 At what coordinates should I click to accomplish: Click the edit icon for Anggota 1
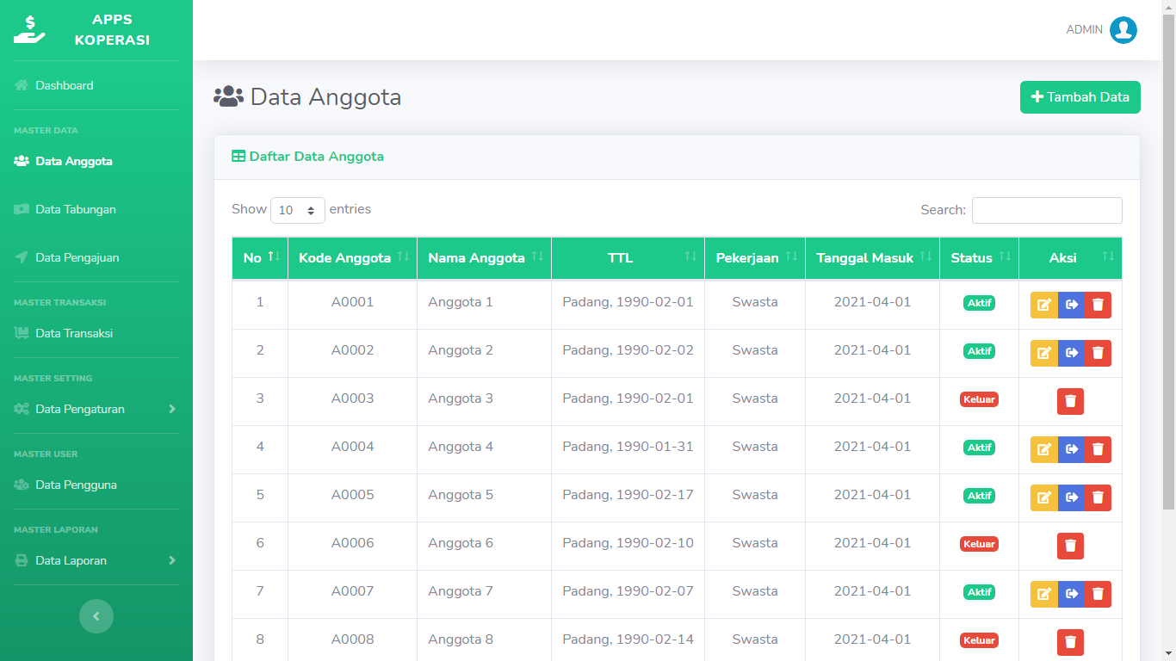[1044, 305]
